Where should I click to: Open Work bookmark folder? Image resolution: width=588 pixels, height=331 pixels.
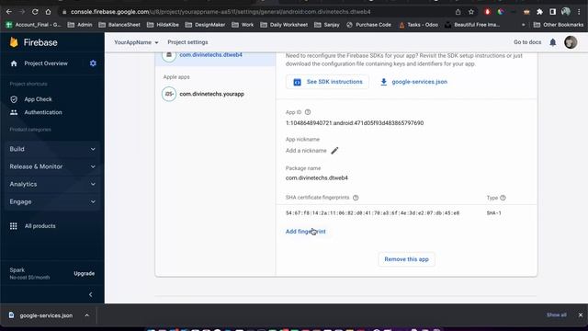243,25
